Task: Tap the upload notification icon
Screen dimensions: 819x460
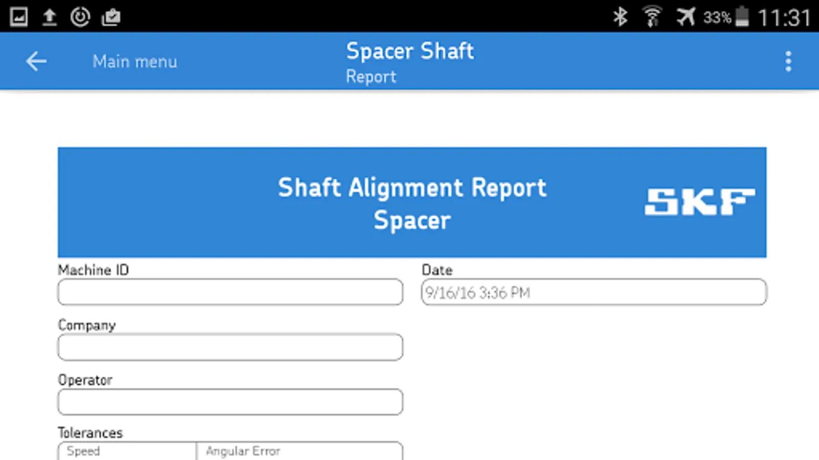Action: click(49, 17)
